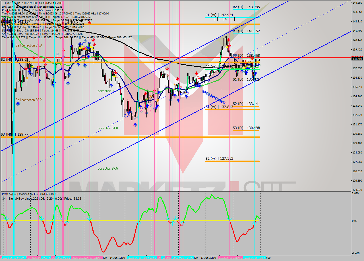
Task: Click 'Last Signal is:Sell with stoploss:172.338' text
Action: tap(39, 6)
